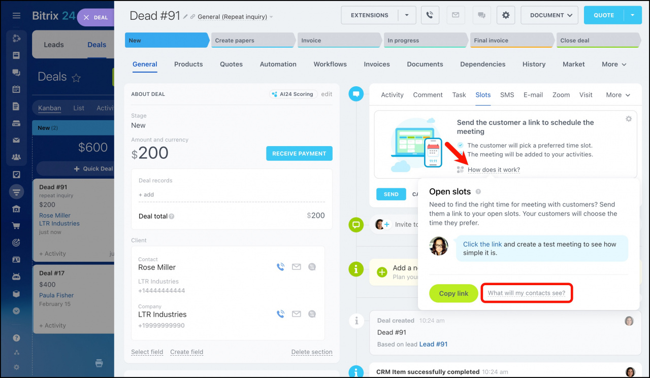Expand the round chevron icon in sidebar
The height and width of the screenshot is (378, 650).
tap(16, 311)
